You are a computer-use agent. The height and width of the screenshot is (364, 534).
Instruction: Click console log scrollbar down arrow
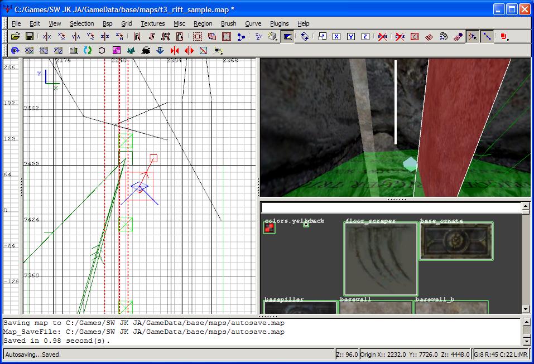click(527, 341)
